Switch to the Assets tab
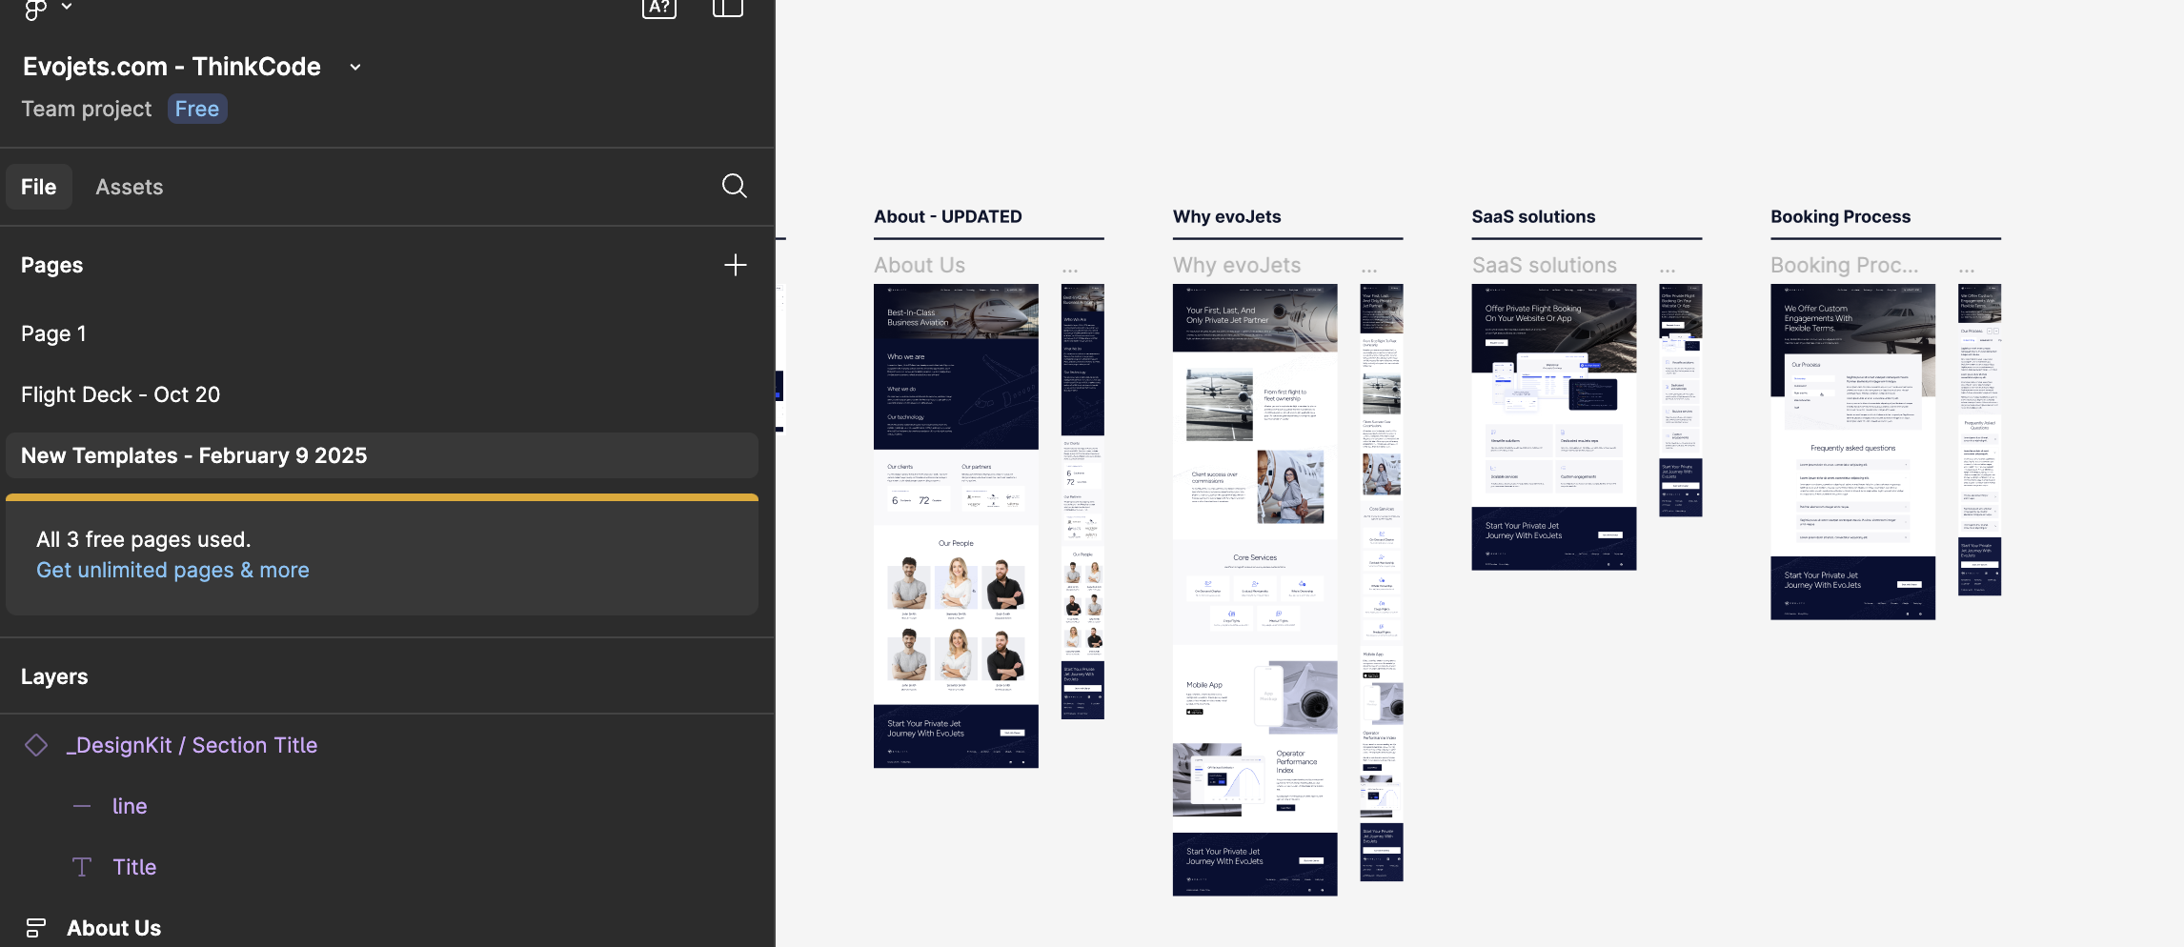This screenshot has width=2184, height=947. point(129,187)
